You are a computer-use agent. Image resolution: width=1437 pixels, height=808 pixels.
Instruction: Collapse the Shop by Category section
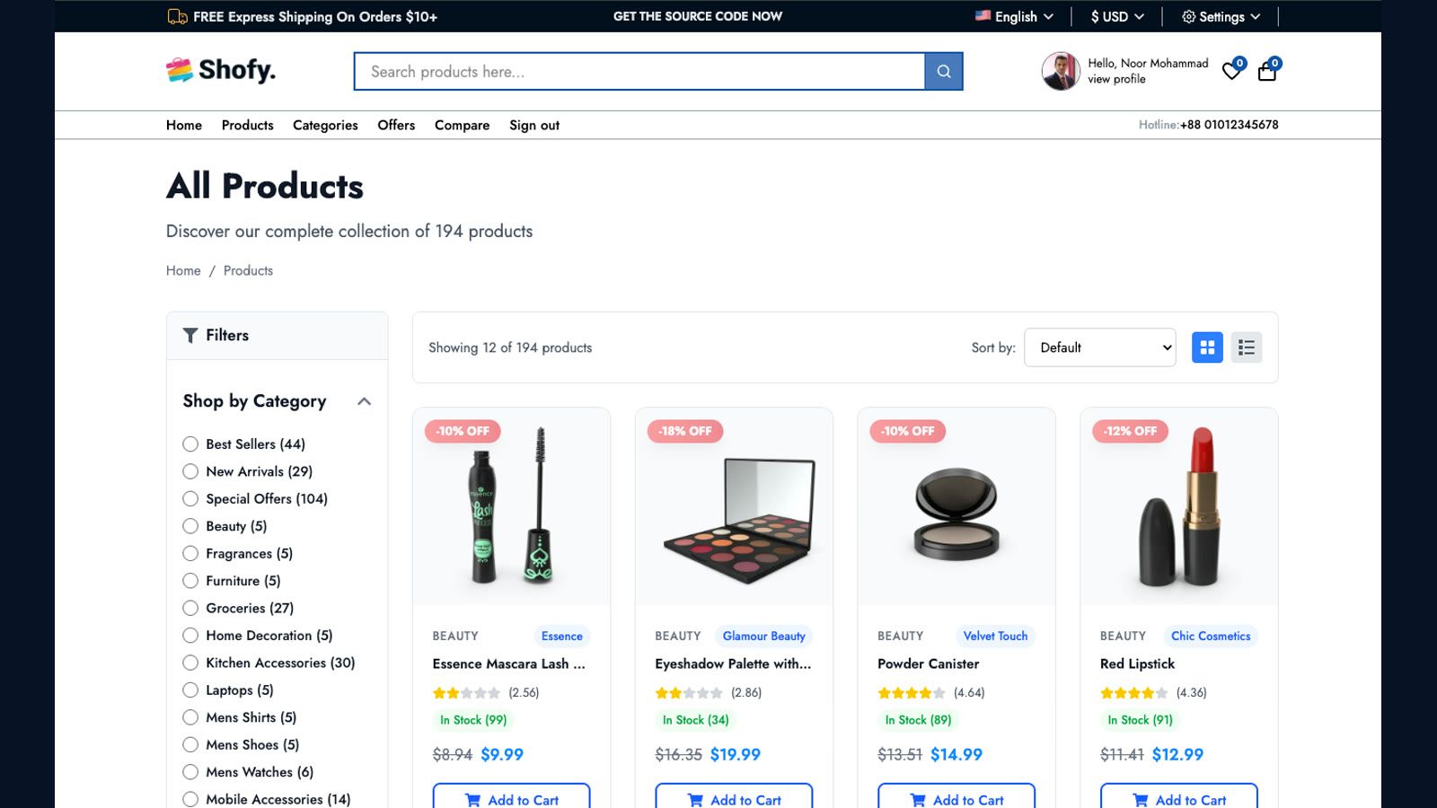point(364,401)
